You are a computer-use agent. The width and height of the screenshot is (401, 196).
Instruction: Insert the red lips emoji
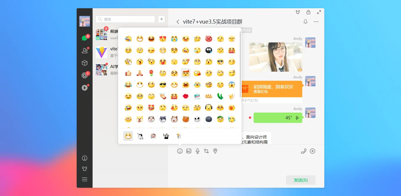(x=186, y=96)
